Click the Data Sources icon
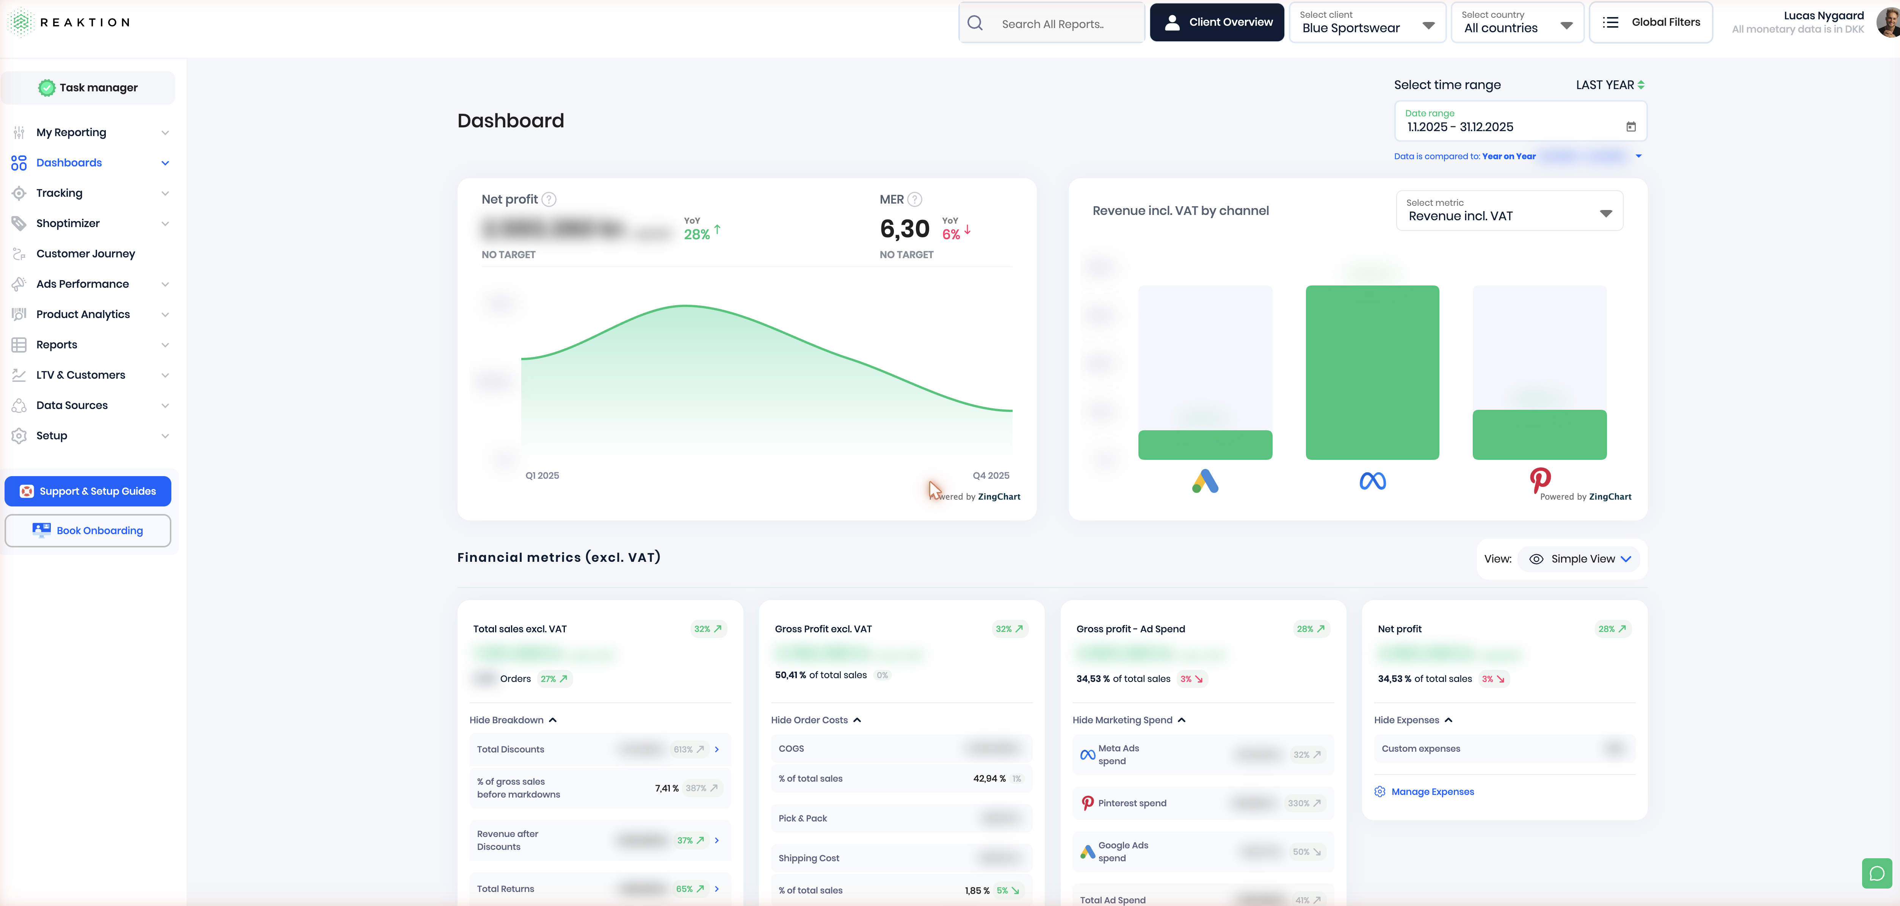Viewport: 1900px width, 906px height. (x=19, y=405)
